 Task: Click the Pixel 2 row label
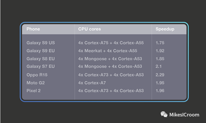coord(33,90)
